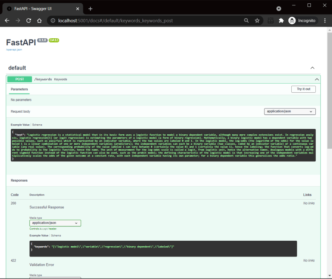The width and height of the screenshot is (332, 279).
Task: View site information icon in address bar
Action: point(53,20)
